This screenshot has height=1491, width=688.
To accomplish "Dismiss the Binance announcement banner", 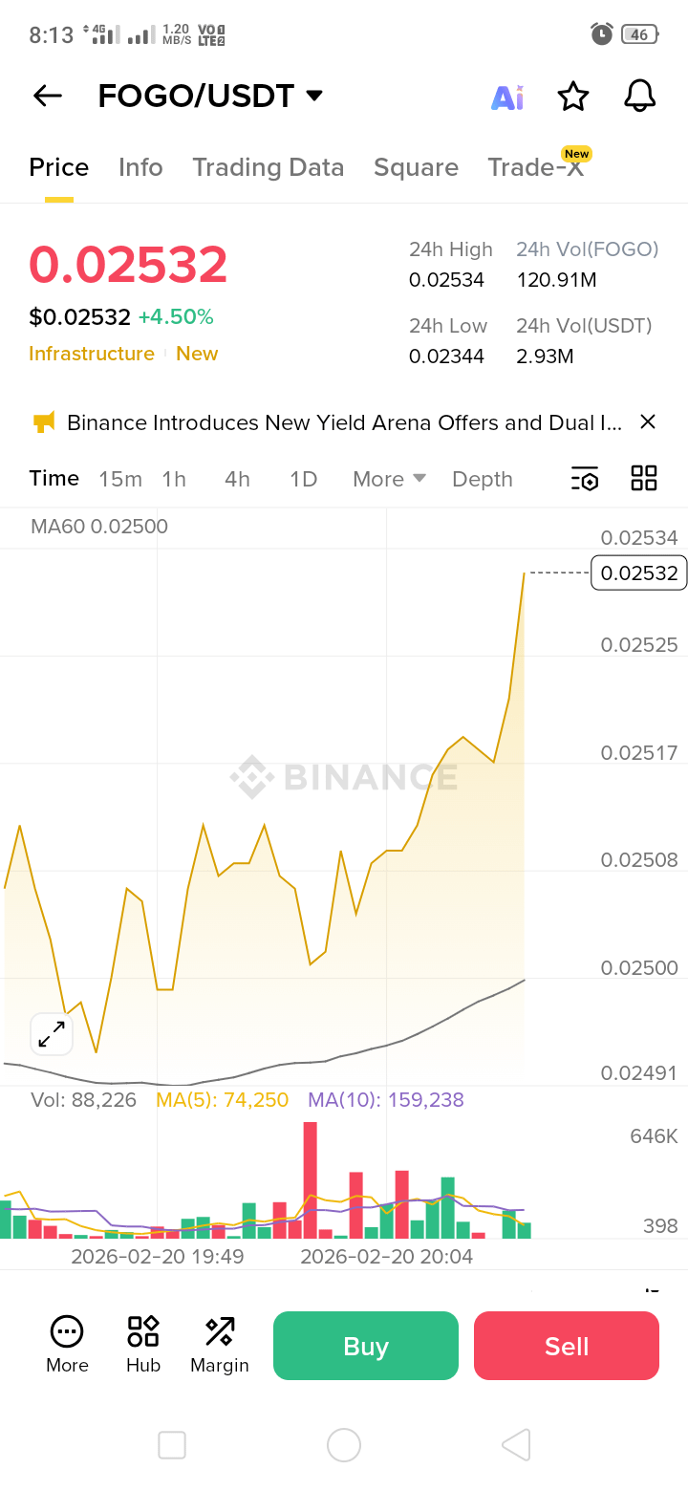I will [647, 421].
